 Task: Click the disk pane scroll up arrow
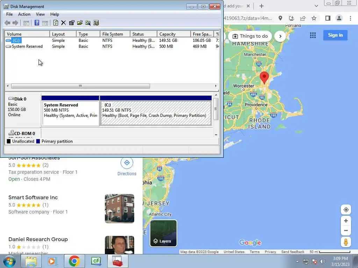pos(216,95)
